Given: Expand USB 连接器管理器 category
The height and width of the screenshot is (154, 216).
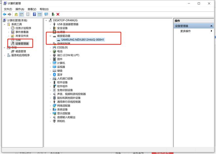Looking at the screenshot, I should click(50, 24).
